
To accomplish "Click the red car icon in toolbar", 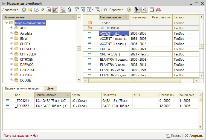I will click(158, 10).
